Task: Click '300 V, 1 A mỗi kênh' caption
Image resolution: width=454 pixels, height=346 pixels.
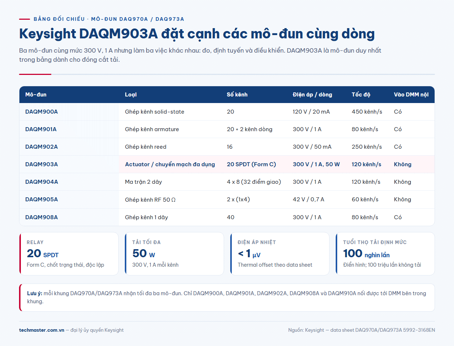Action: pyautogui.click(x=155, y=265)
